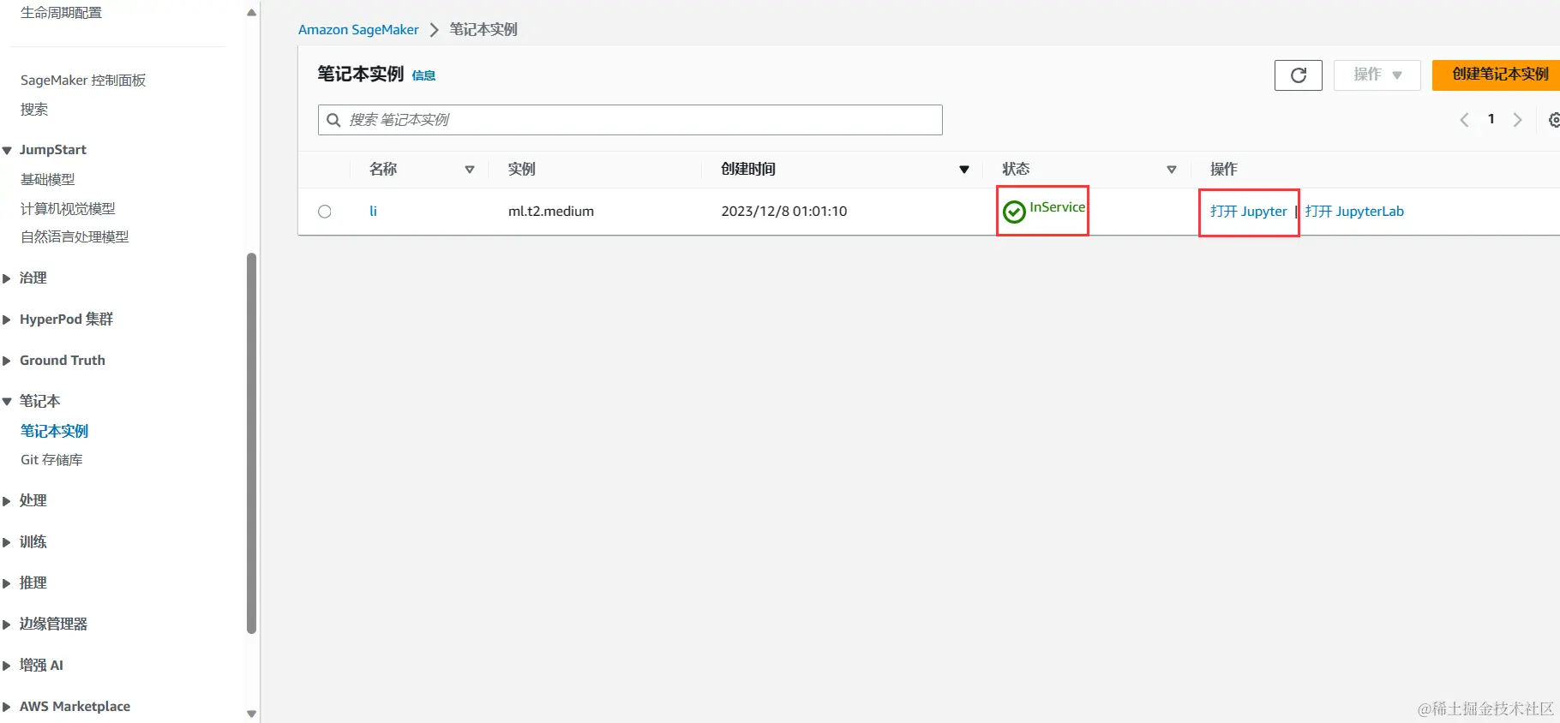The image size is (1560, 723).
Task: Click Amazon SageMaker breadcrumb link
Action: (358, 30)
